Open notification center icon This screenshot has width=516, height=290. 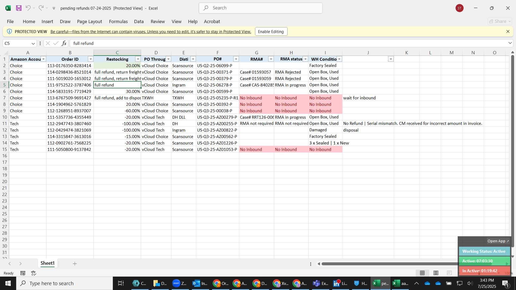[506, 283]
